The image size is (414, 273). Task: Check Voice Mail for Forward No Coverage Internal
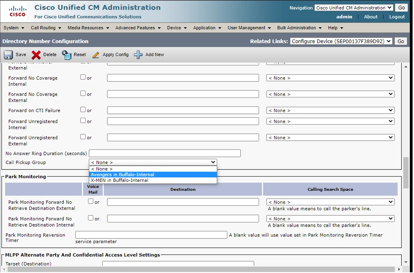click(x=83, y=77)
